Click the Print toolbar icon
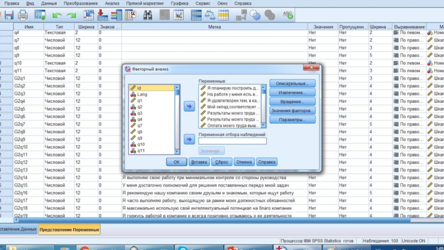444x250 pixels. pyautogui.click(x=23, y=15)
